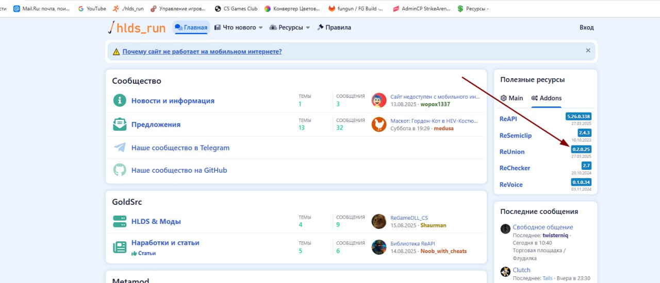Click the Вход login link

point(586,28)
